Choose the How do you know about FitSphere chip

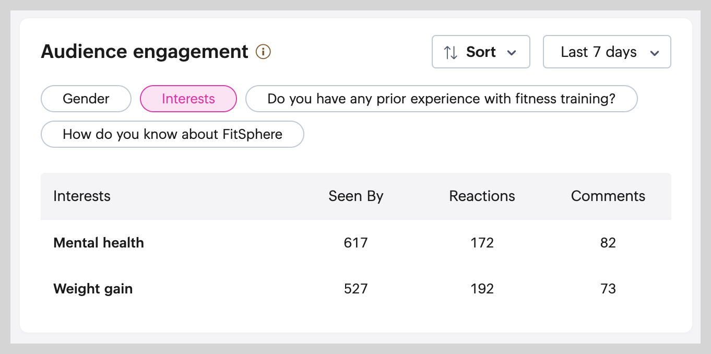tap(172, 134)
